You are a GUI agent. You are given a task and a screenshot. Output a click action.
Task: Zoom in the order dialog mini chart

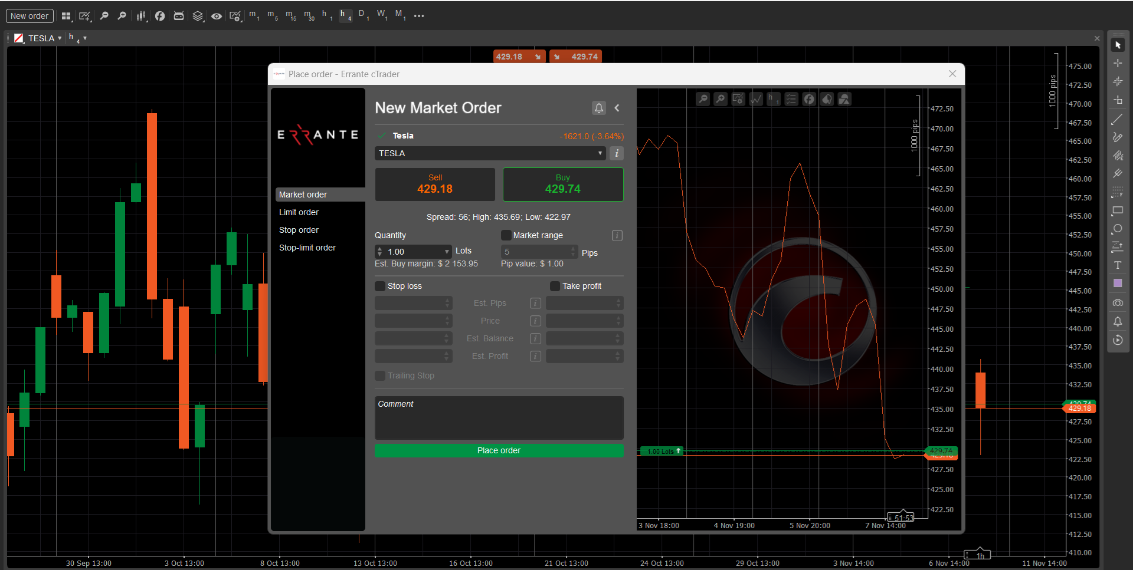tap(721, 99)
